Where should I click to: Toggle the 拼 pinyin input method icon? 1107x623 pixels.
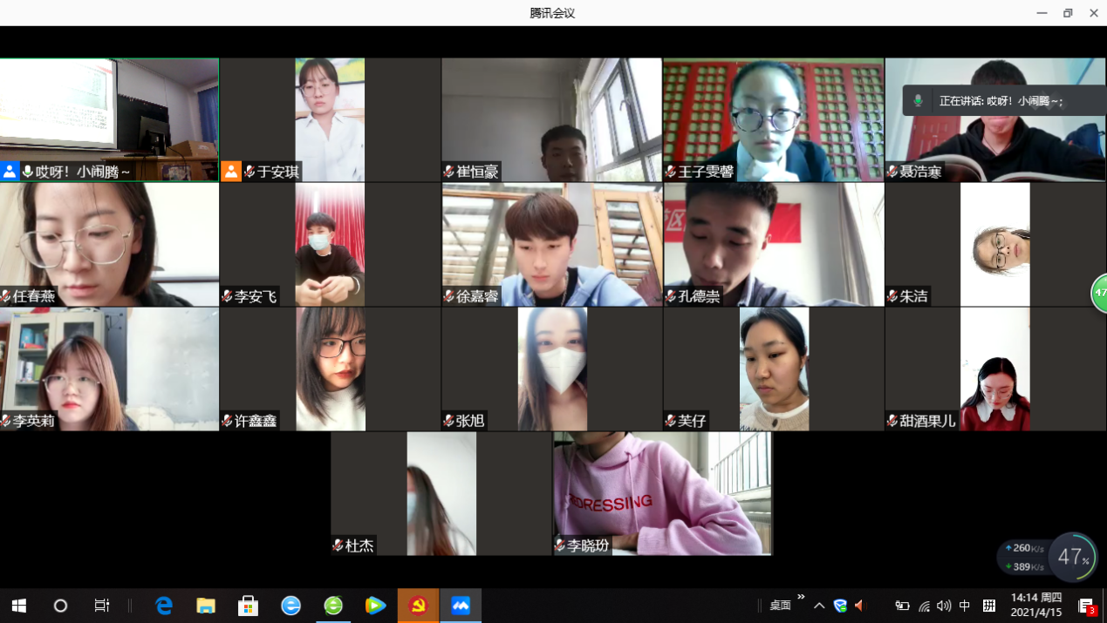click(988, 606)
